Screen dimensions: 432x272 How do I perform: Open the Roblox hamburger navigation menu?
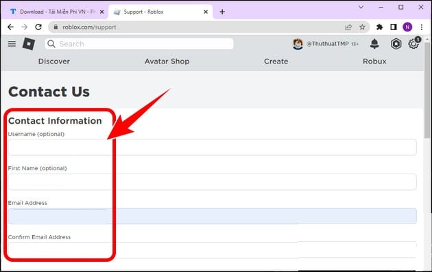click(x=12, y=44)
